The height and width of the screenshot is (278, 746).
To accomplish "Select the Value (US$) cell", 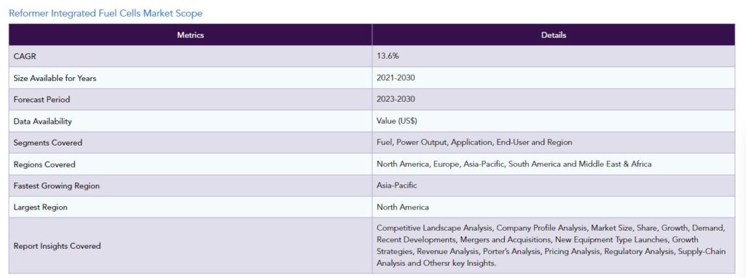I will (554, 122).
